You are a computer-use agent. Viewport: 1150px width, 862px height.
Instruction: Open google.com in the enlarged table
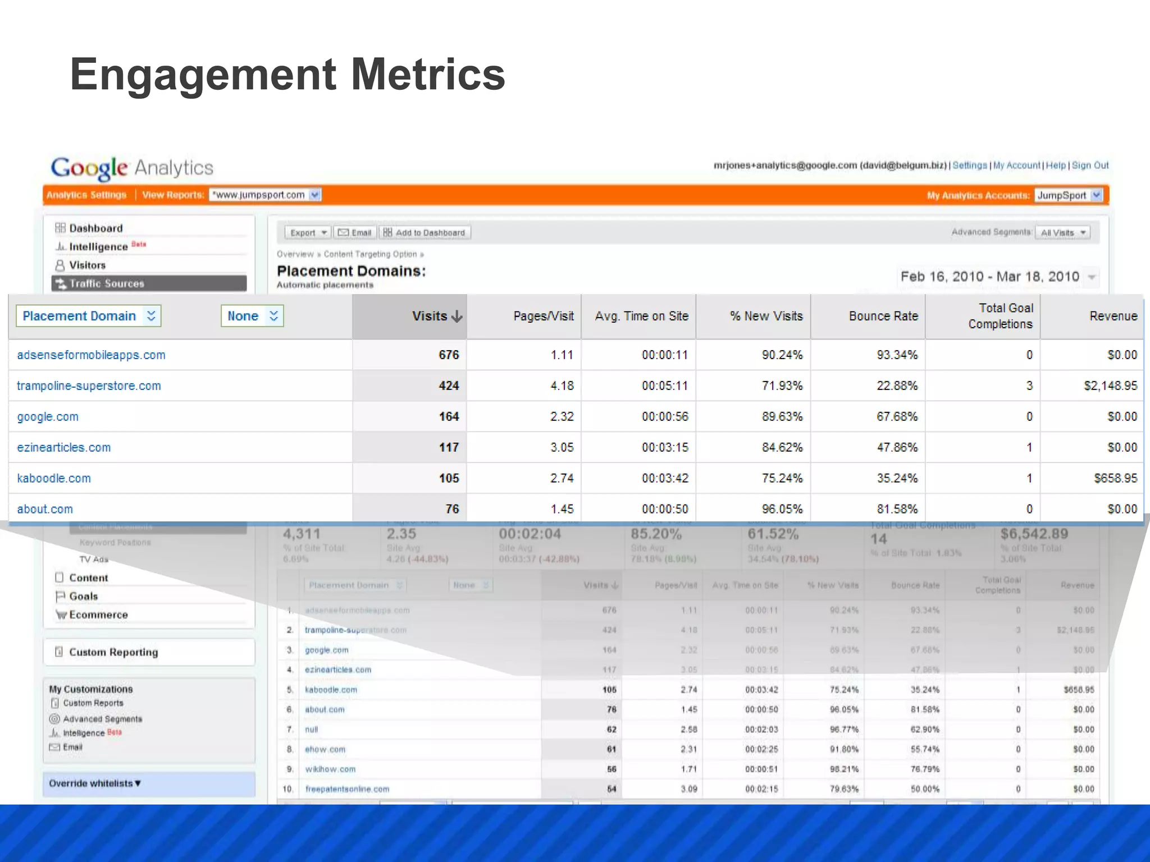(48, 416)
